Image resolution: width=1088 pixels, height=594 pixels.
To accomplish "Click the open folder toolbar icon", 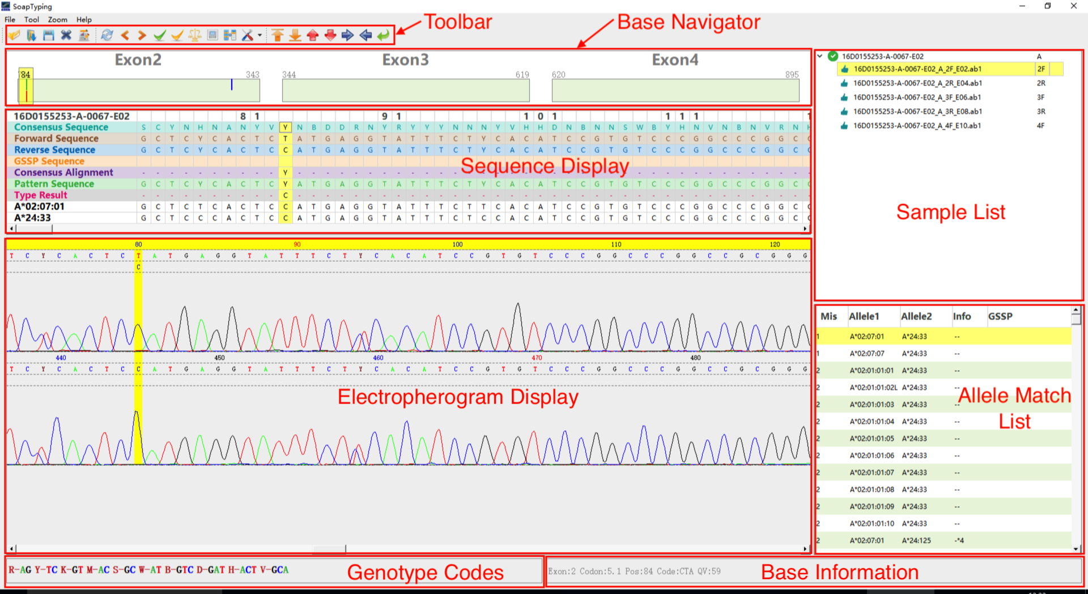I will pyautogui.click(x=14, y=35).
